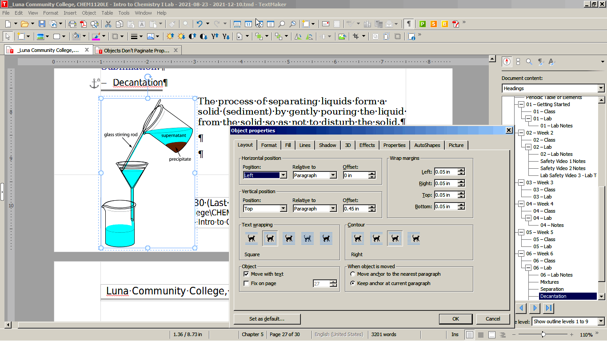Click the zoom slider in status bar
607x341 pixels.
pos(543,334)
